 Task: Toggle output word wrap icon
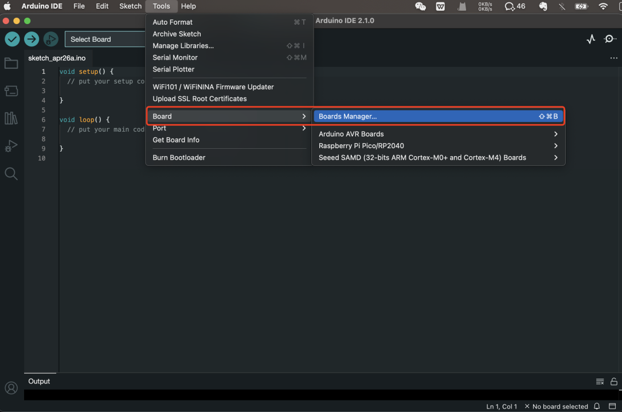(600, 382)
